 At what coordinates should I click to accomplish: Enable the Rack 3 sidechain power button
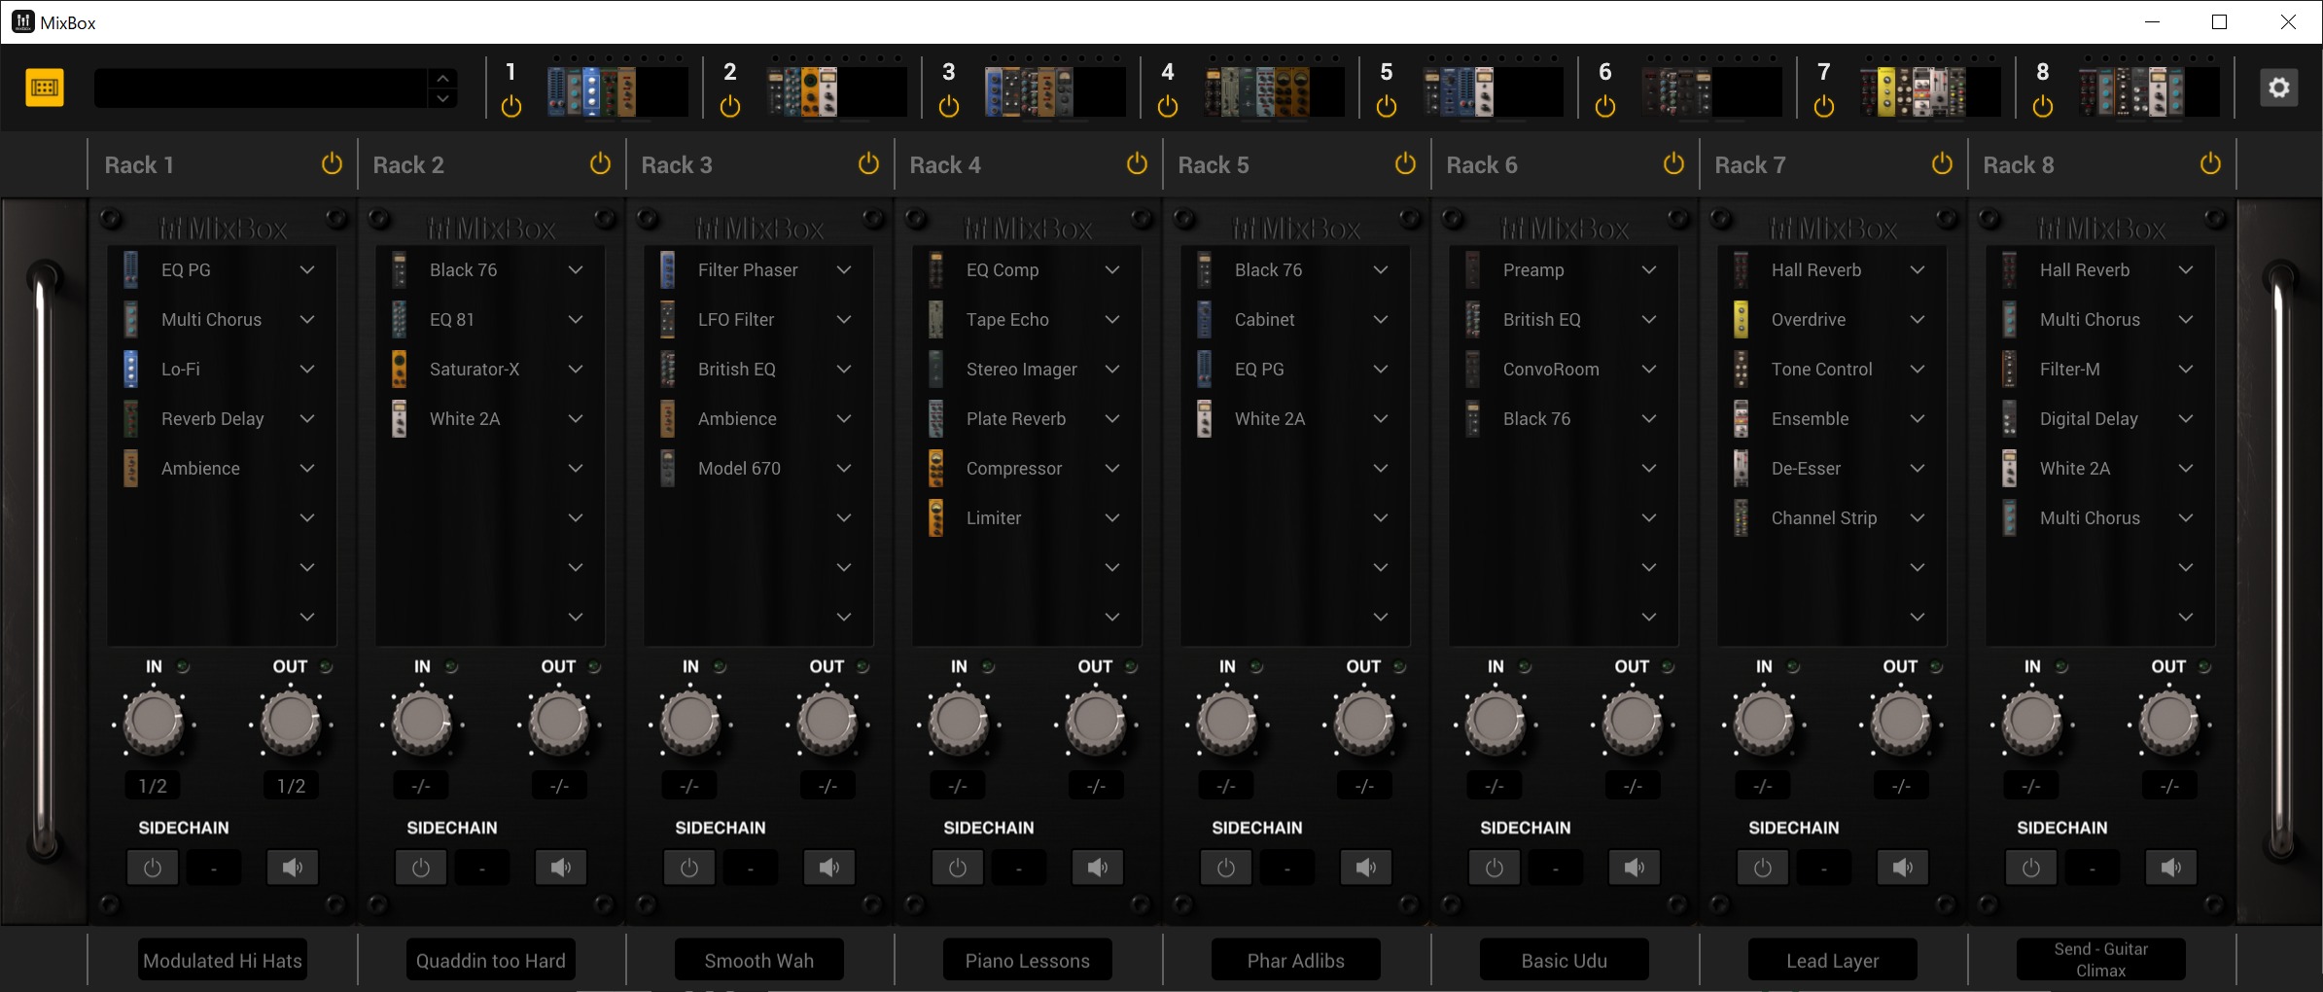click(x=689, y=867)
